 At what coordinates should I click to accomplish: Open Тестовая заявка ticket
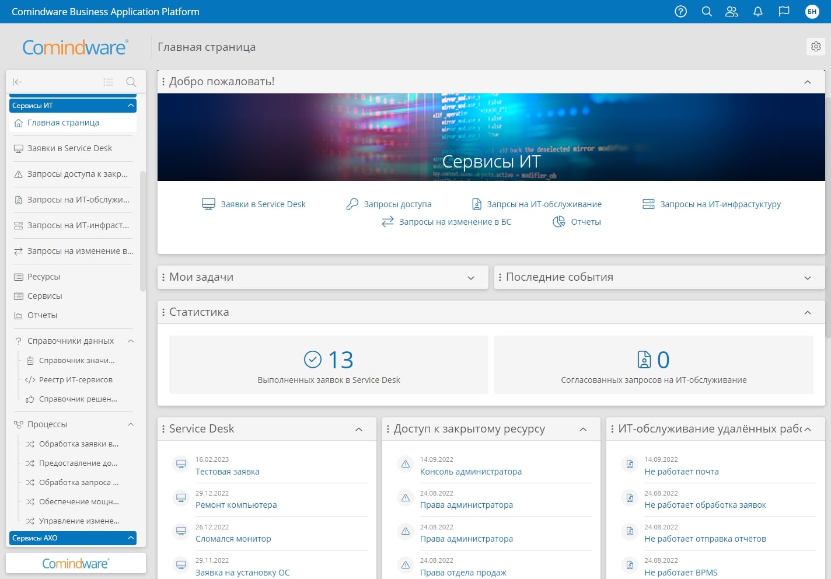pyautogui.click(x=228, y=472)
